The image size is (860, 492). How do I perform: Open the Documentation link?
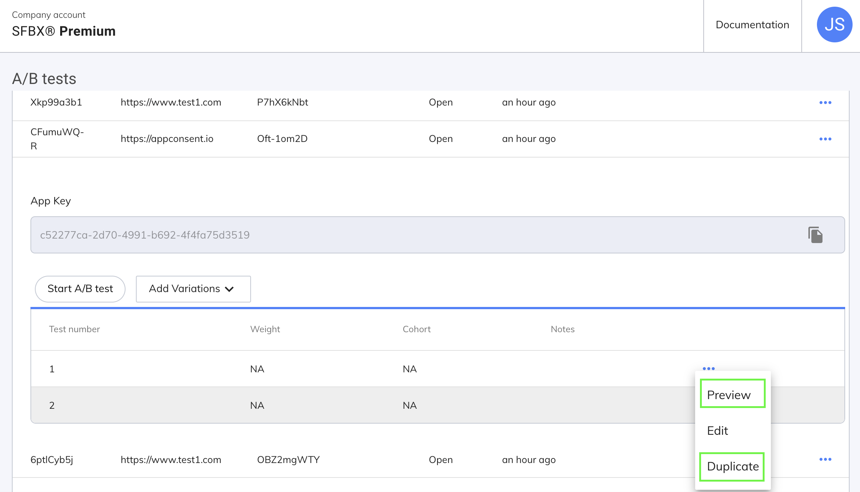point(752,25)
